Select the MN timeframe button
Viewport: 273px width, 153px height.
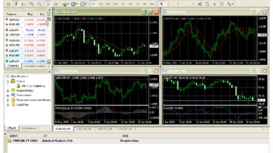tap(152, 4)
